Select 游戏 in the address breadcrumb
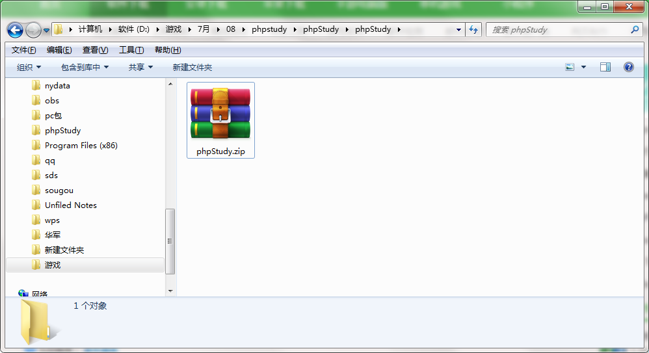This screenshot has height=353, width=649. pos(174,29)
